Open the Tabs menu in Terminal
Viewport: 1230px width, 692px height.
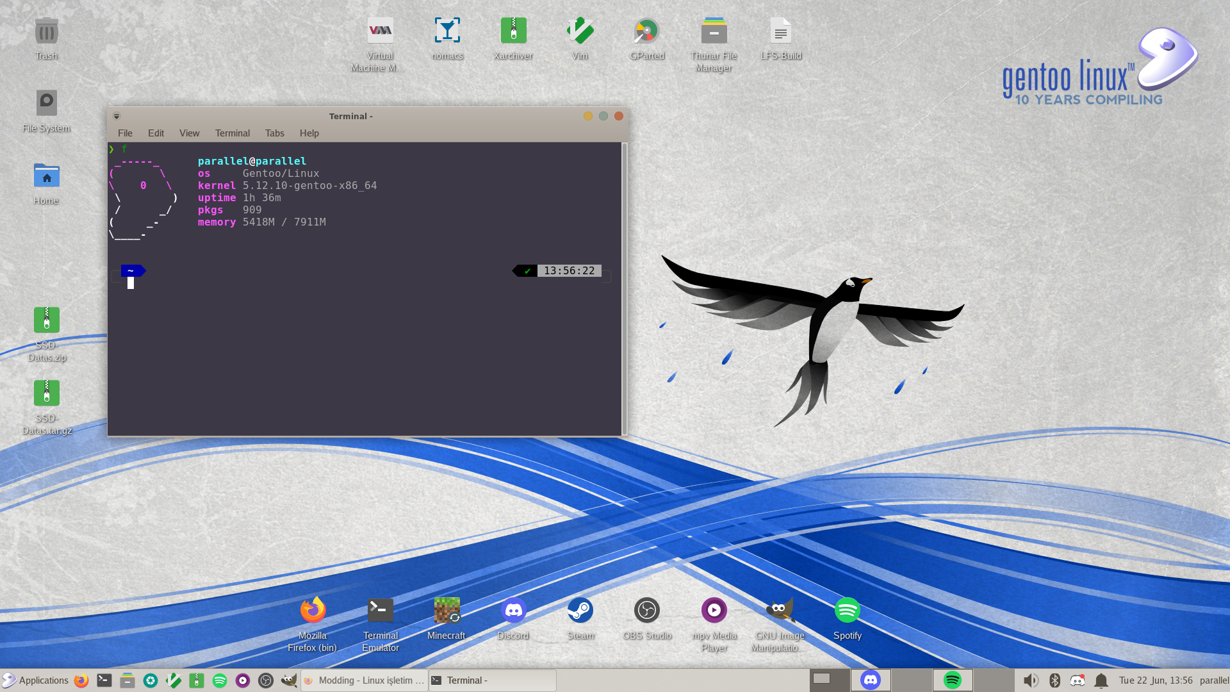coord(274,133)
